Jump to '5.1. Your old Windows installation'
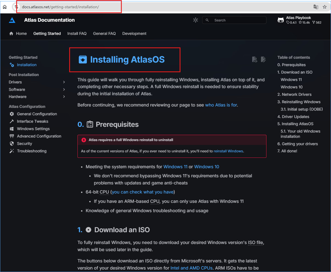Viewport: 331px width, 272px height. click(x=301, y=134)
